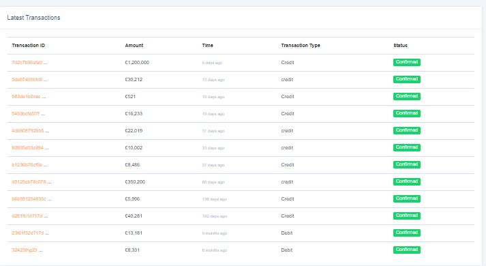Click Credit type in the €521 row

point(288,97)
